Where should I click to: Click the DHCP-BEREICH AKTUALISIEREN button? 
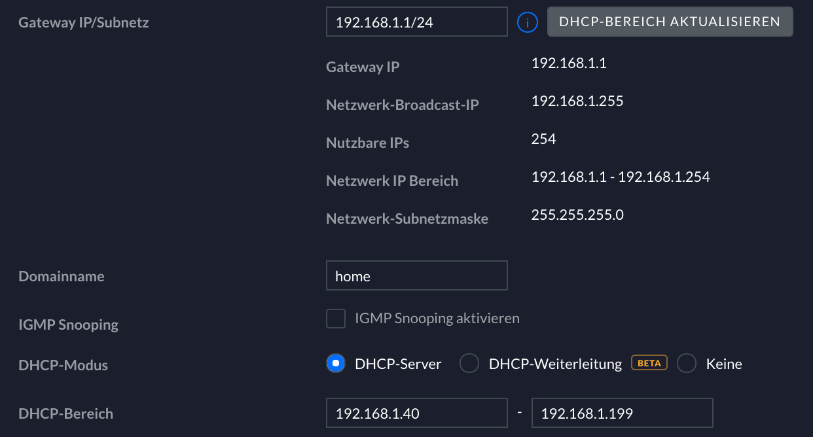[670, 22]
